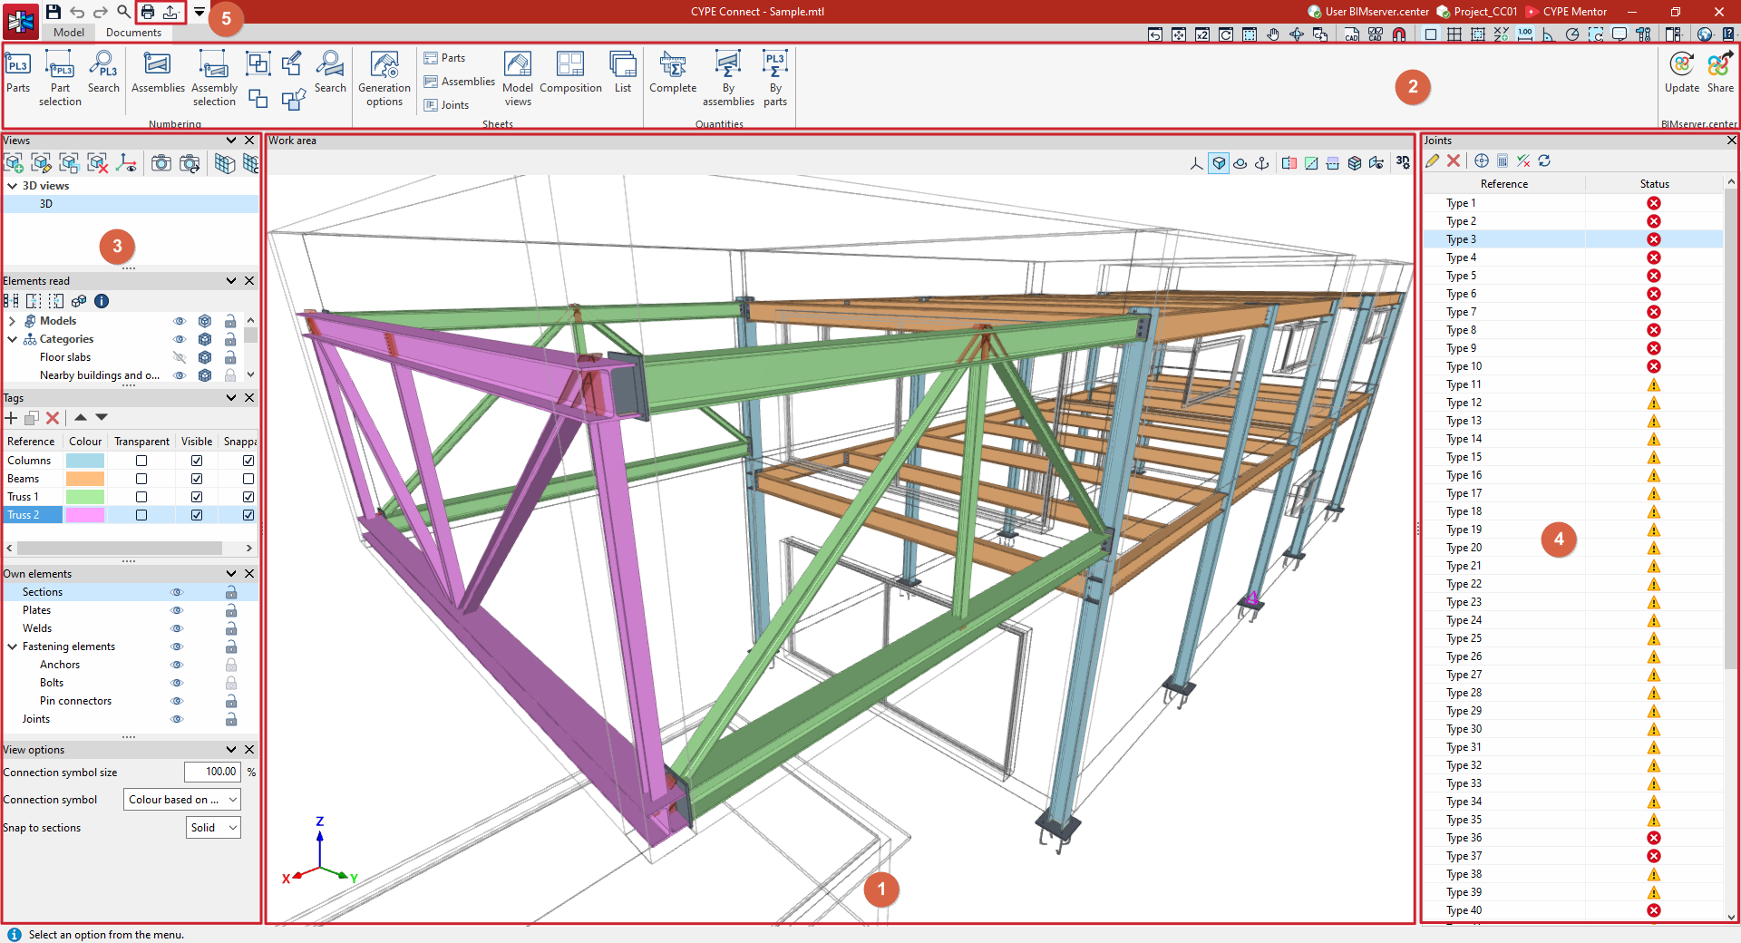Viewport: 1741px width, 943px height.
Task: Click the information icon in Elements read
Action: coord(102,301)
